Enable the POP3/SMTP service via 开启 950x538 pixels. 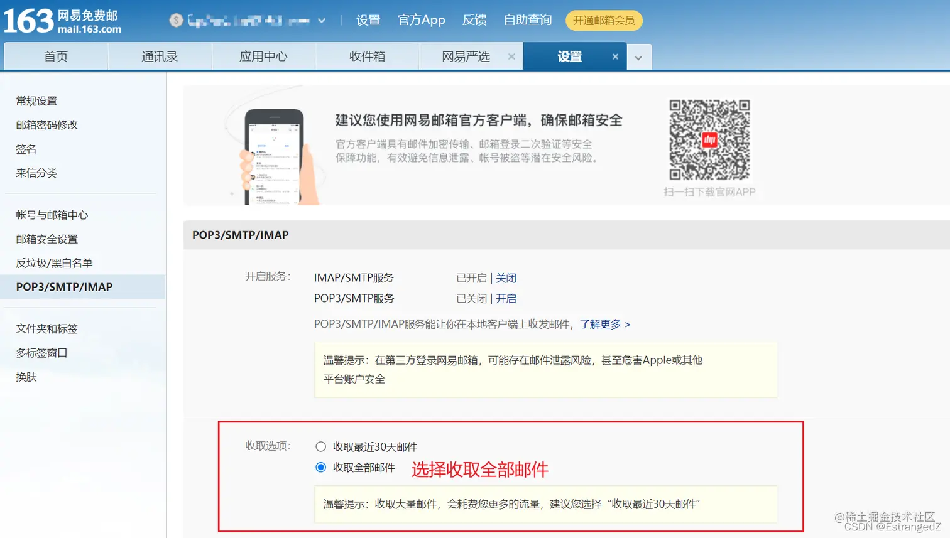(507, 298)
